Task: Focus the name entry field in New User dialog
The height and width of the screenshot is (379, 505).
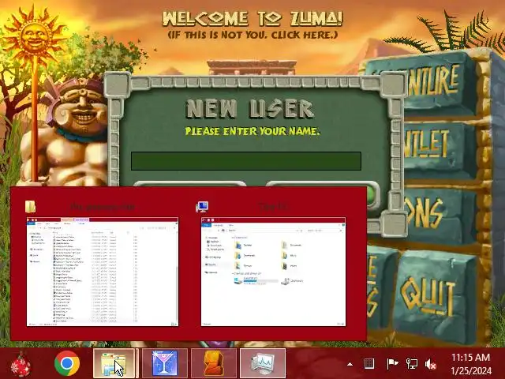Action: click(x=246, y=161)
